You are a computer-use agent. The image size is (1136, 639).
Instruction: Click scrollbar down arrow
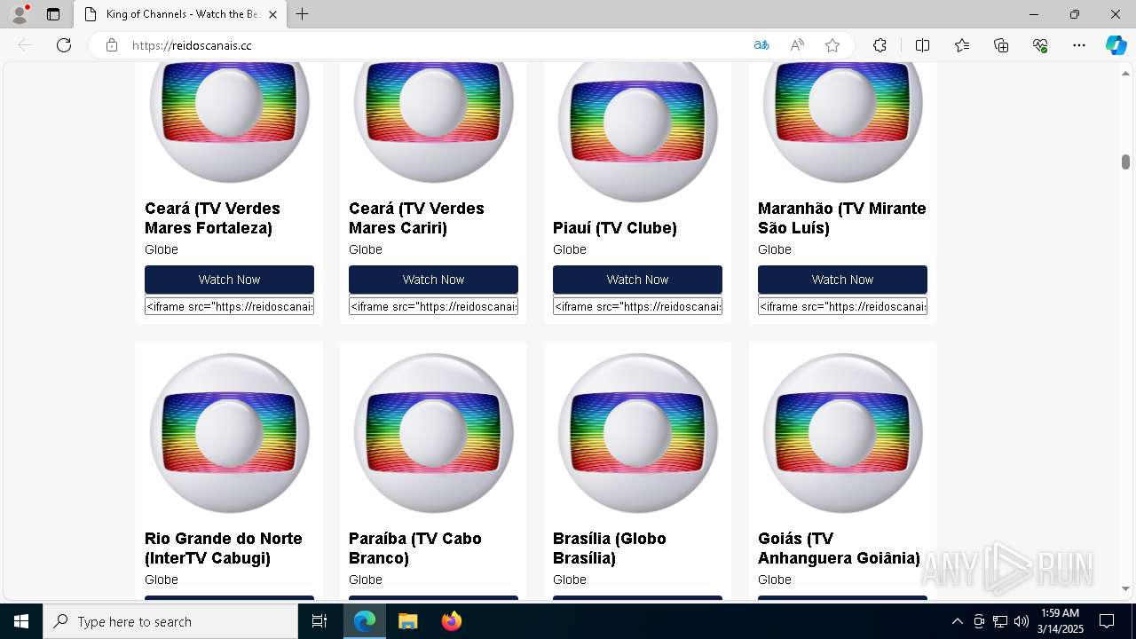coord(1125,588)
